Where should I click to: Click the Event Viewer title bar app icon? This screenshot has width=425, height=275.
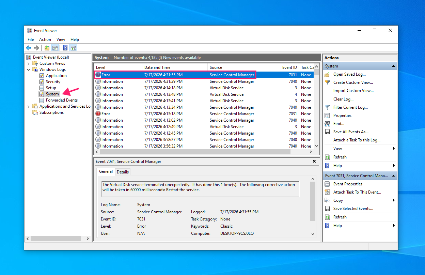coord(30,30)
